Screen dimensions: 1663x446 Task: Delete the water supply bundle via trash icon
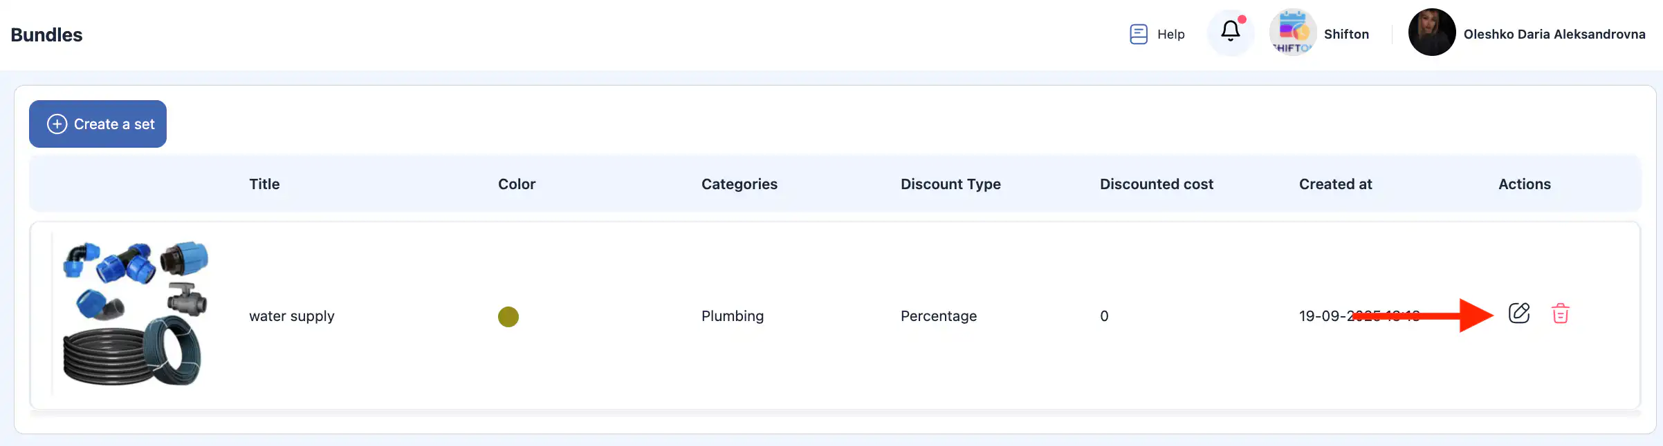(1560, 314)
